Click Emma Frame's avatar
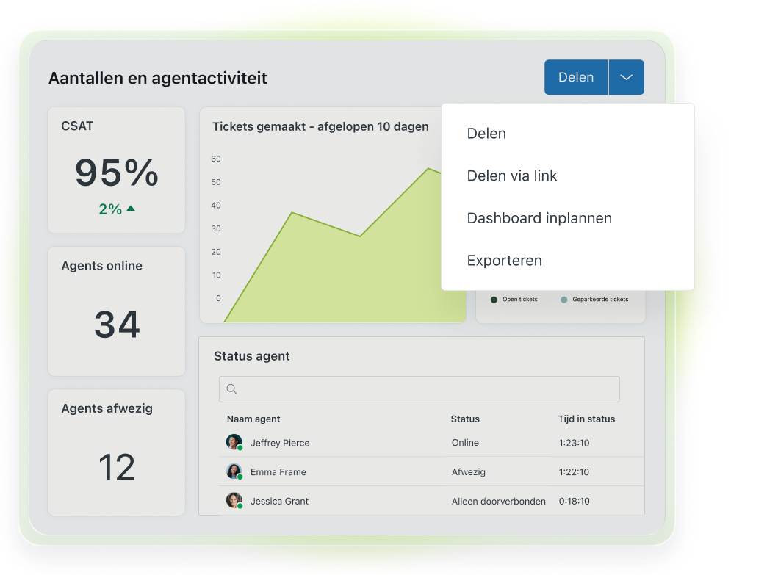Image resolution: width=767 pixels, height=575 pixels. [234, 471]
